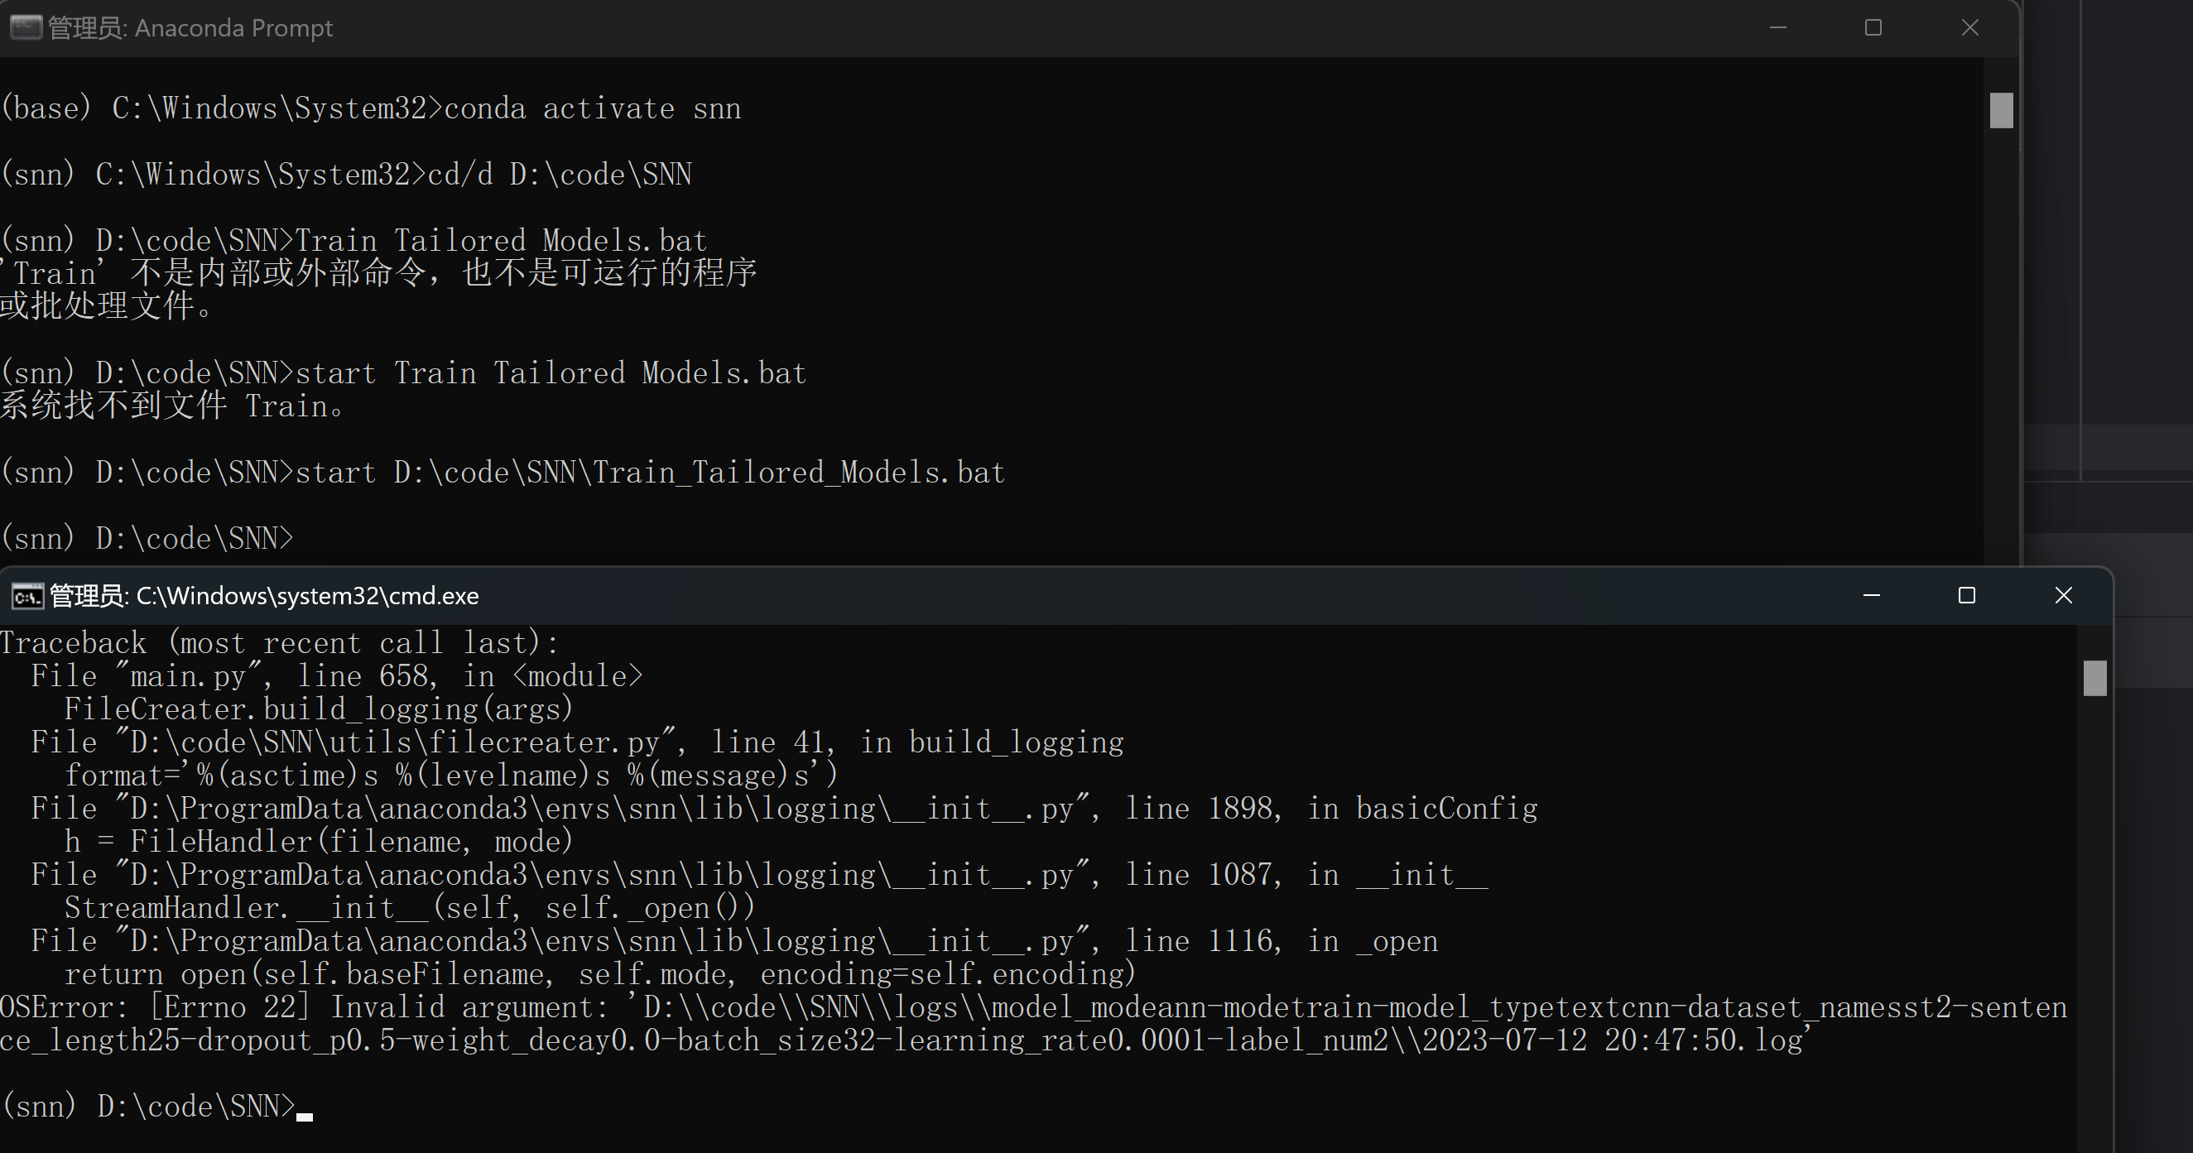Viewport: 2193px width, 1153px height.
Task: Open the Anaconda Prompt window system menu icon
Action: [26, 28]
